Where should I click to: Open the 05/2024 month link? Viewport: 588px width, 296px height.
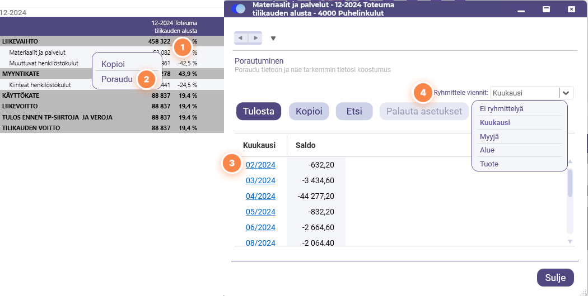click(260, 212)
